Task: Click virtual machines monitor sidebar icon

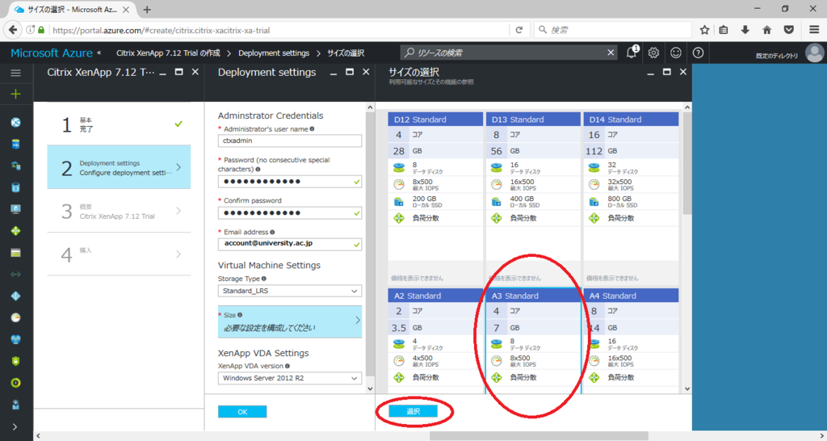Action: pyautogui.click(x=16, y=209)
